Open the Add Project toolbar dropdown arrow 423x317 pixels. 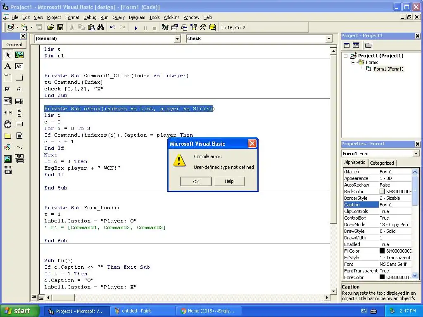point(17,27)
